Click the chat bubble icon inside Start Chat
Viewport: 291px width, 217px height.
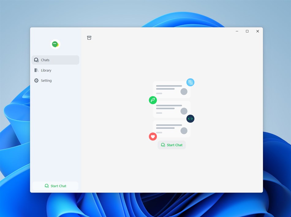[163, 145]
